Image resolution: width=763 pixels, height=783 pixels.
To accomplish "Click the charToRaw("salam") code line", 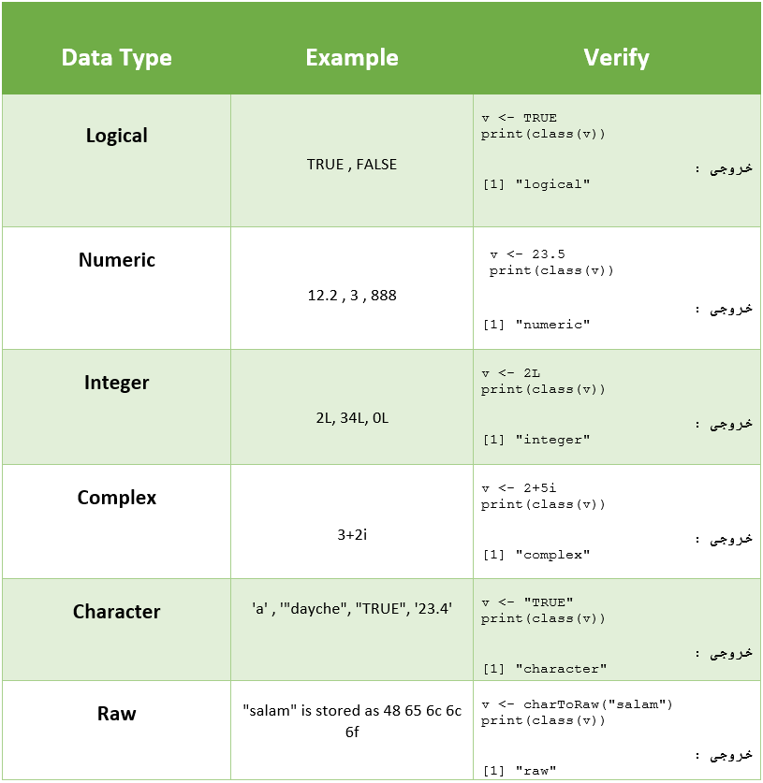I will [x=577, y=704].
